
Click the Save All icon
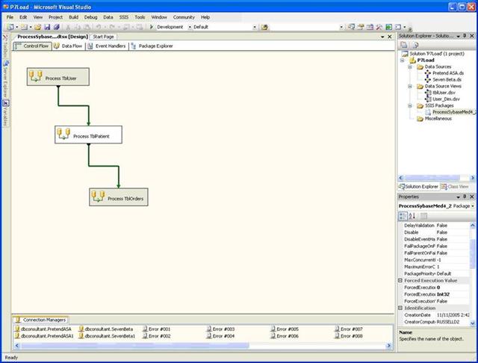(x=57, y=27)
